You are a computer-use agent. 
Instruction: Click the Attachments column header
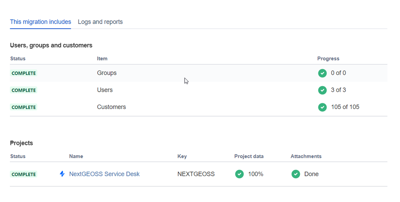click(306, 156)
